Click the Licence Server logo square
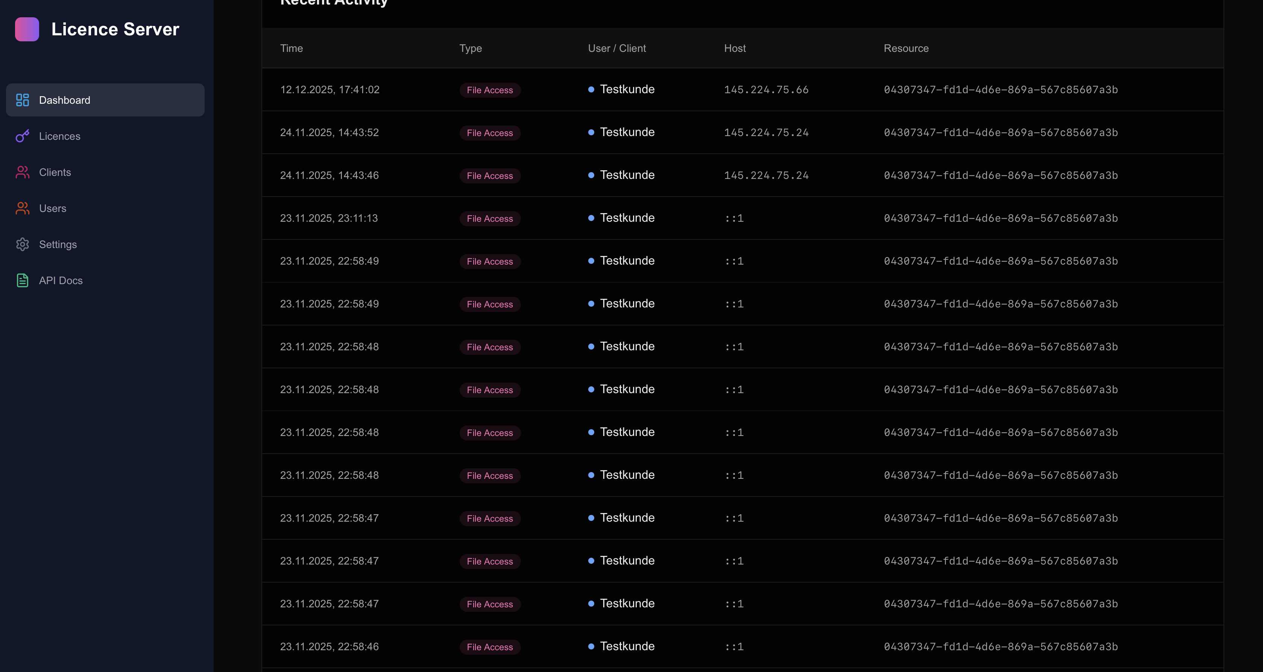 [27, 29]
